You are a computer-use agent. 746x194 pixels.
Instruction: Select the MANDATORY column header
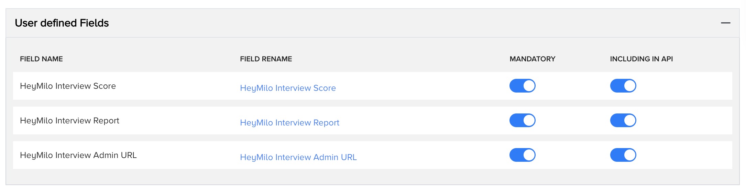(532, 59)
